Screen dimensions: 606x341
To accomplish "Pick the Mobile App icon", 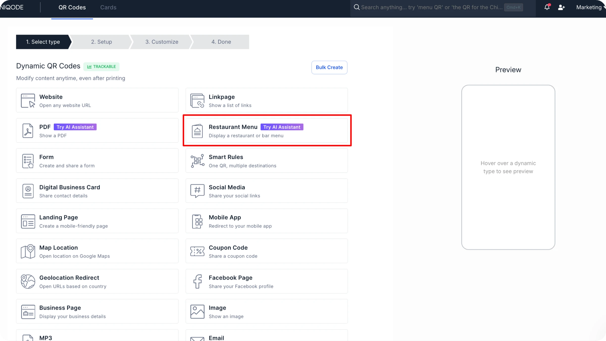I will 197,221.
